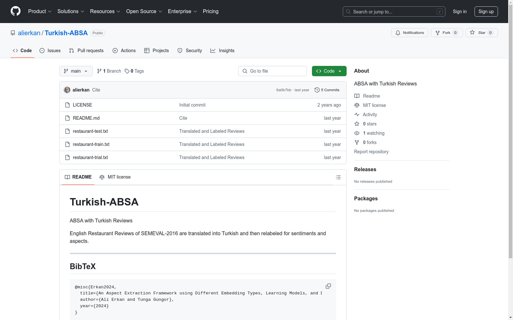Open the restaurant-test.txt file

[x=90, y=131]
